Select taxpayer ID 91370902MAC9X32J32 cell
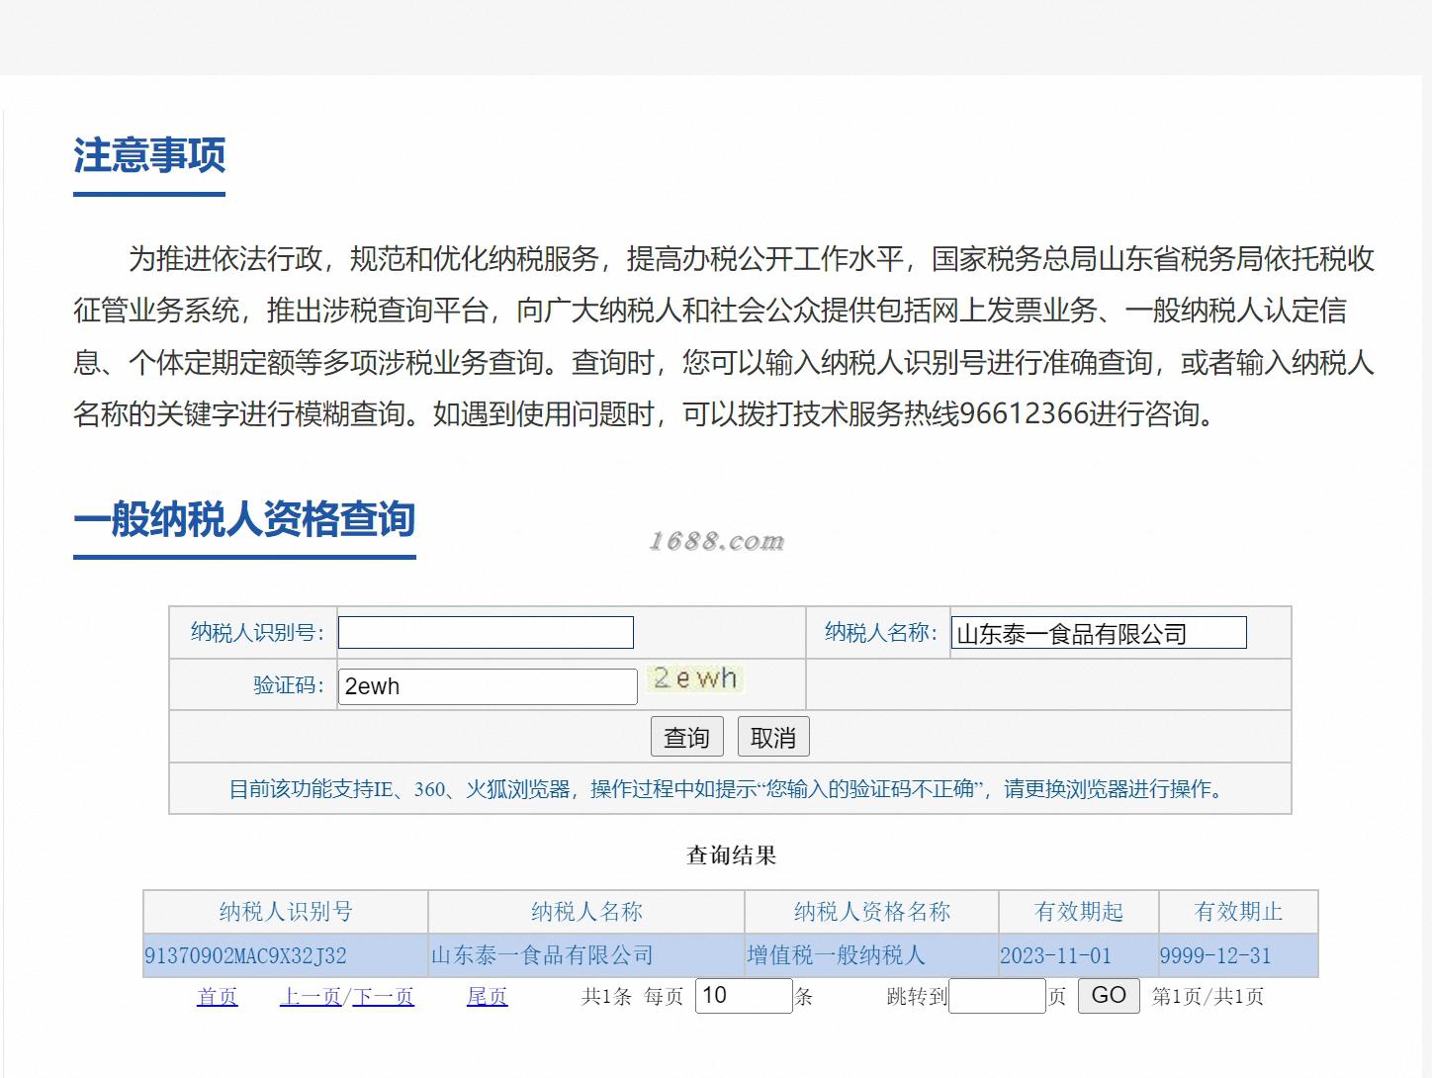Screen dimensions: 1432x1078 pos(286,955)
